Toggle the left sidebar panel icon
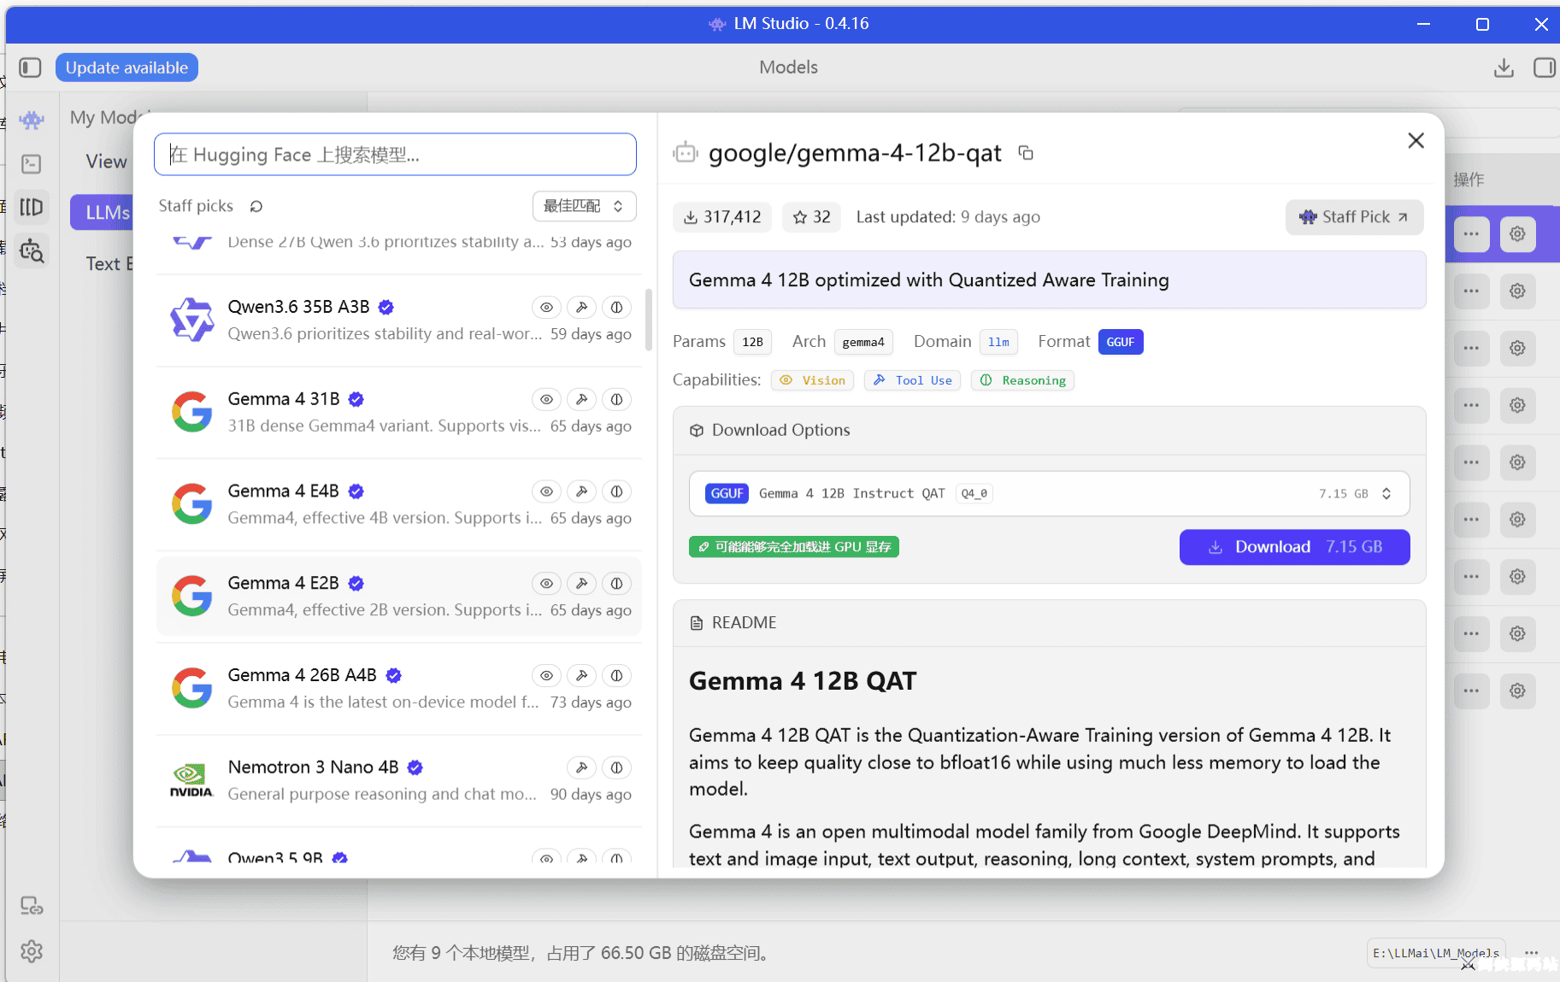 [30, 68]
